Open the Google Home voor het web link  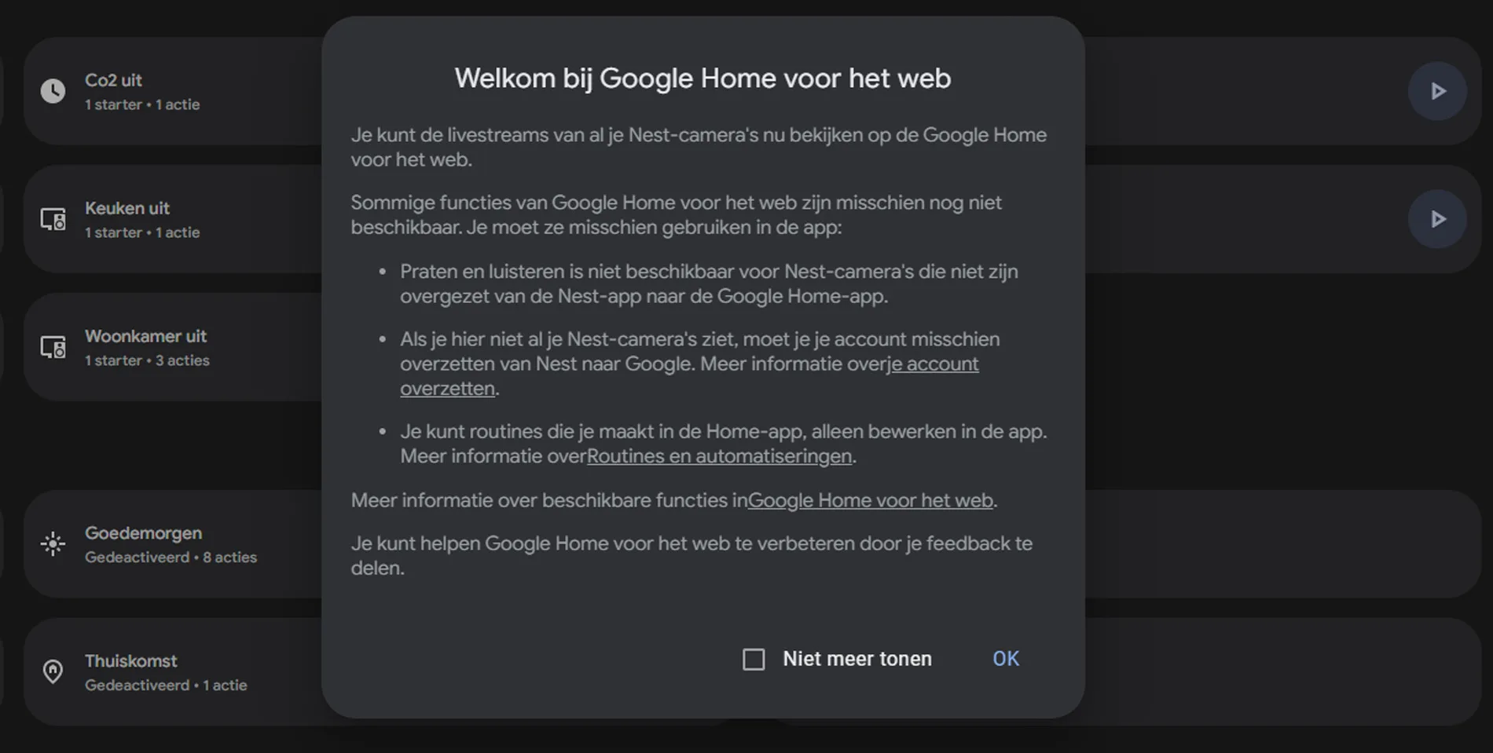pyautogui.click(x=870, y=501)
